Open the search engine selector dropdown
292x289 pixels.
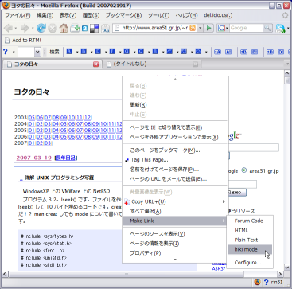coord(227,28)
